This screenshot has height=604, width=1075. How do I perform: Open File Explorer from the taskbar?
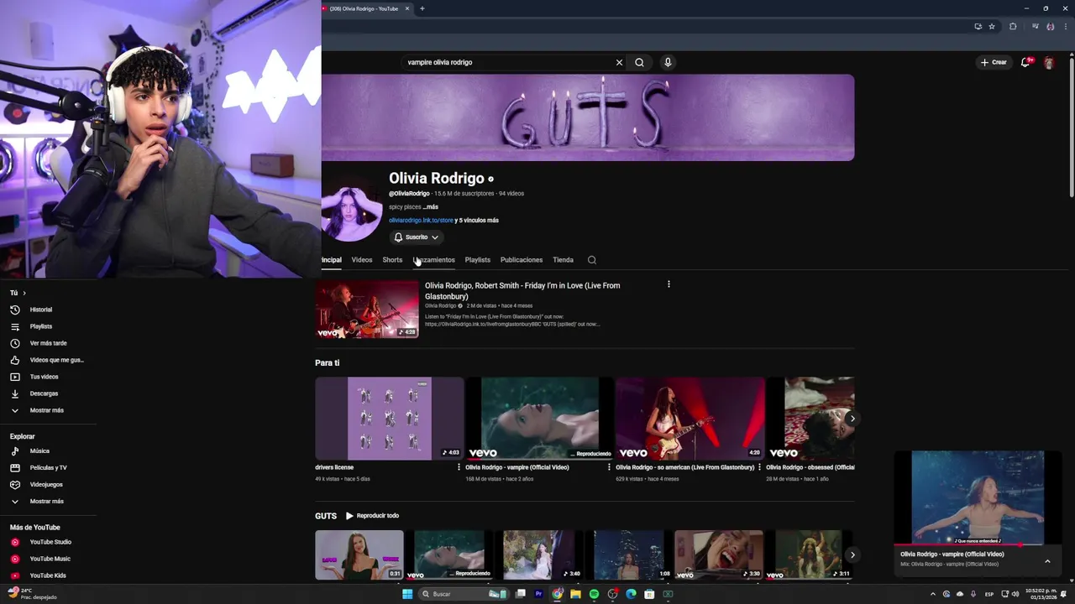(576, 594)
